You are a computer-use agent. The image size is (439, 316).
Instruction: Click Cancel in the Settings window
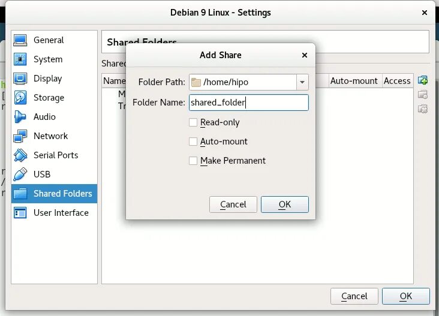[x=354, y=296]
